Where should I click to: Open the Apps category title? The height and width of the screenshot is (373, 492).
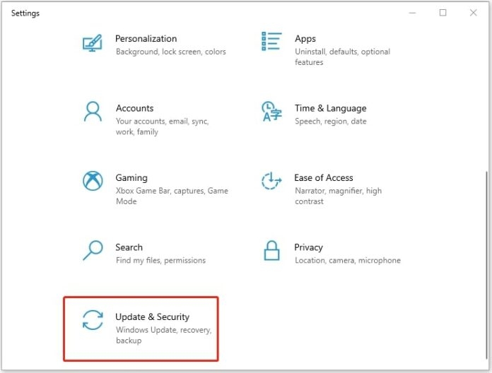click(x=305, y=39)
